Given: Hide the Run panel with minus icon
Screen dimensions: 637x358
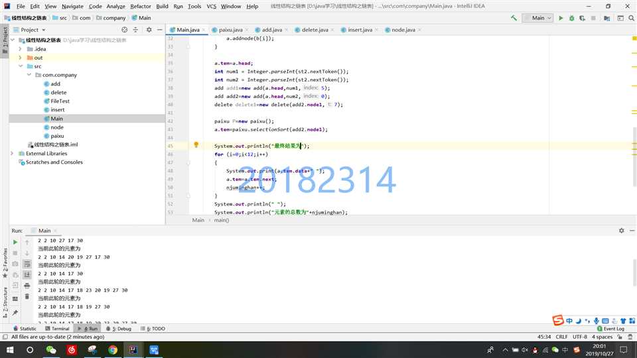Looking at the screenshot, I should 632,231.
